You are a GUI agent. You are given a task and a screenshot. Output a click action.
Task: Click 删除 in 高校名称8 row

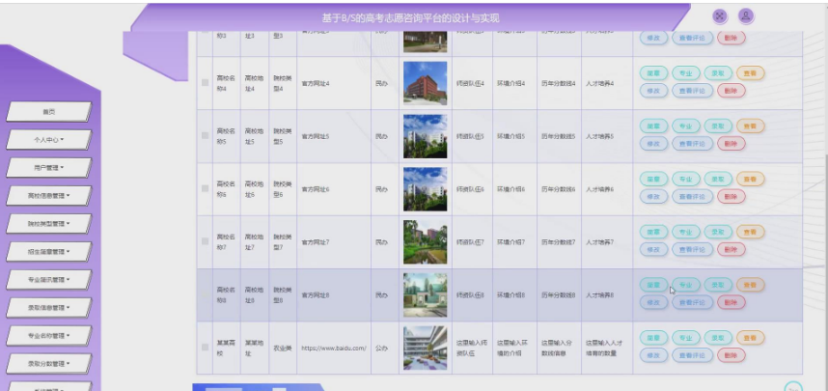(731, 302)
